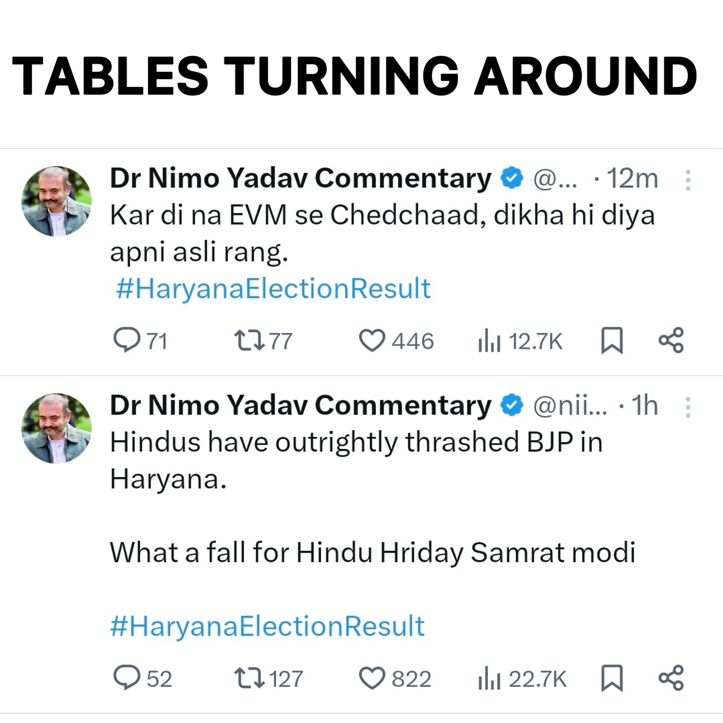This screenshot has height=723, width=723.
Task: Reply to the EVM Chedchaad tweet
Action: click(x=127, y=340)
